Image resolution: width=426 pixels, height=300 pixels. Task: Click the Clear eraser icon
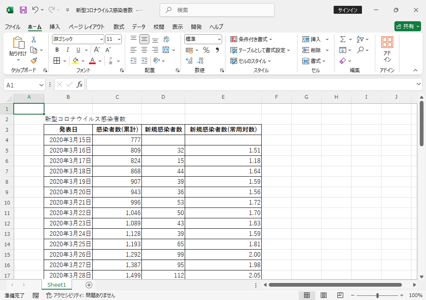point(343,61)
